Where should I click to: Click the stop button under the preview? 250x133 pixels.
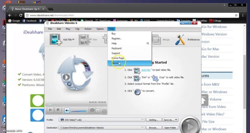pyautogui.click(x=58, y=110)
